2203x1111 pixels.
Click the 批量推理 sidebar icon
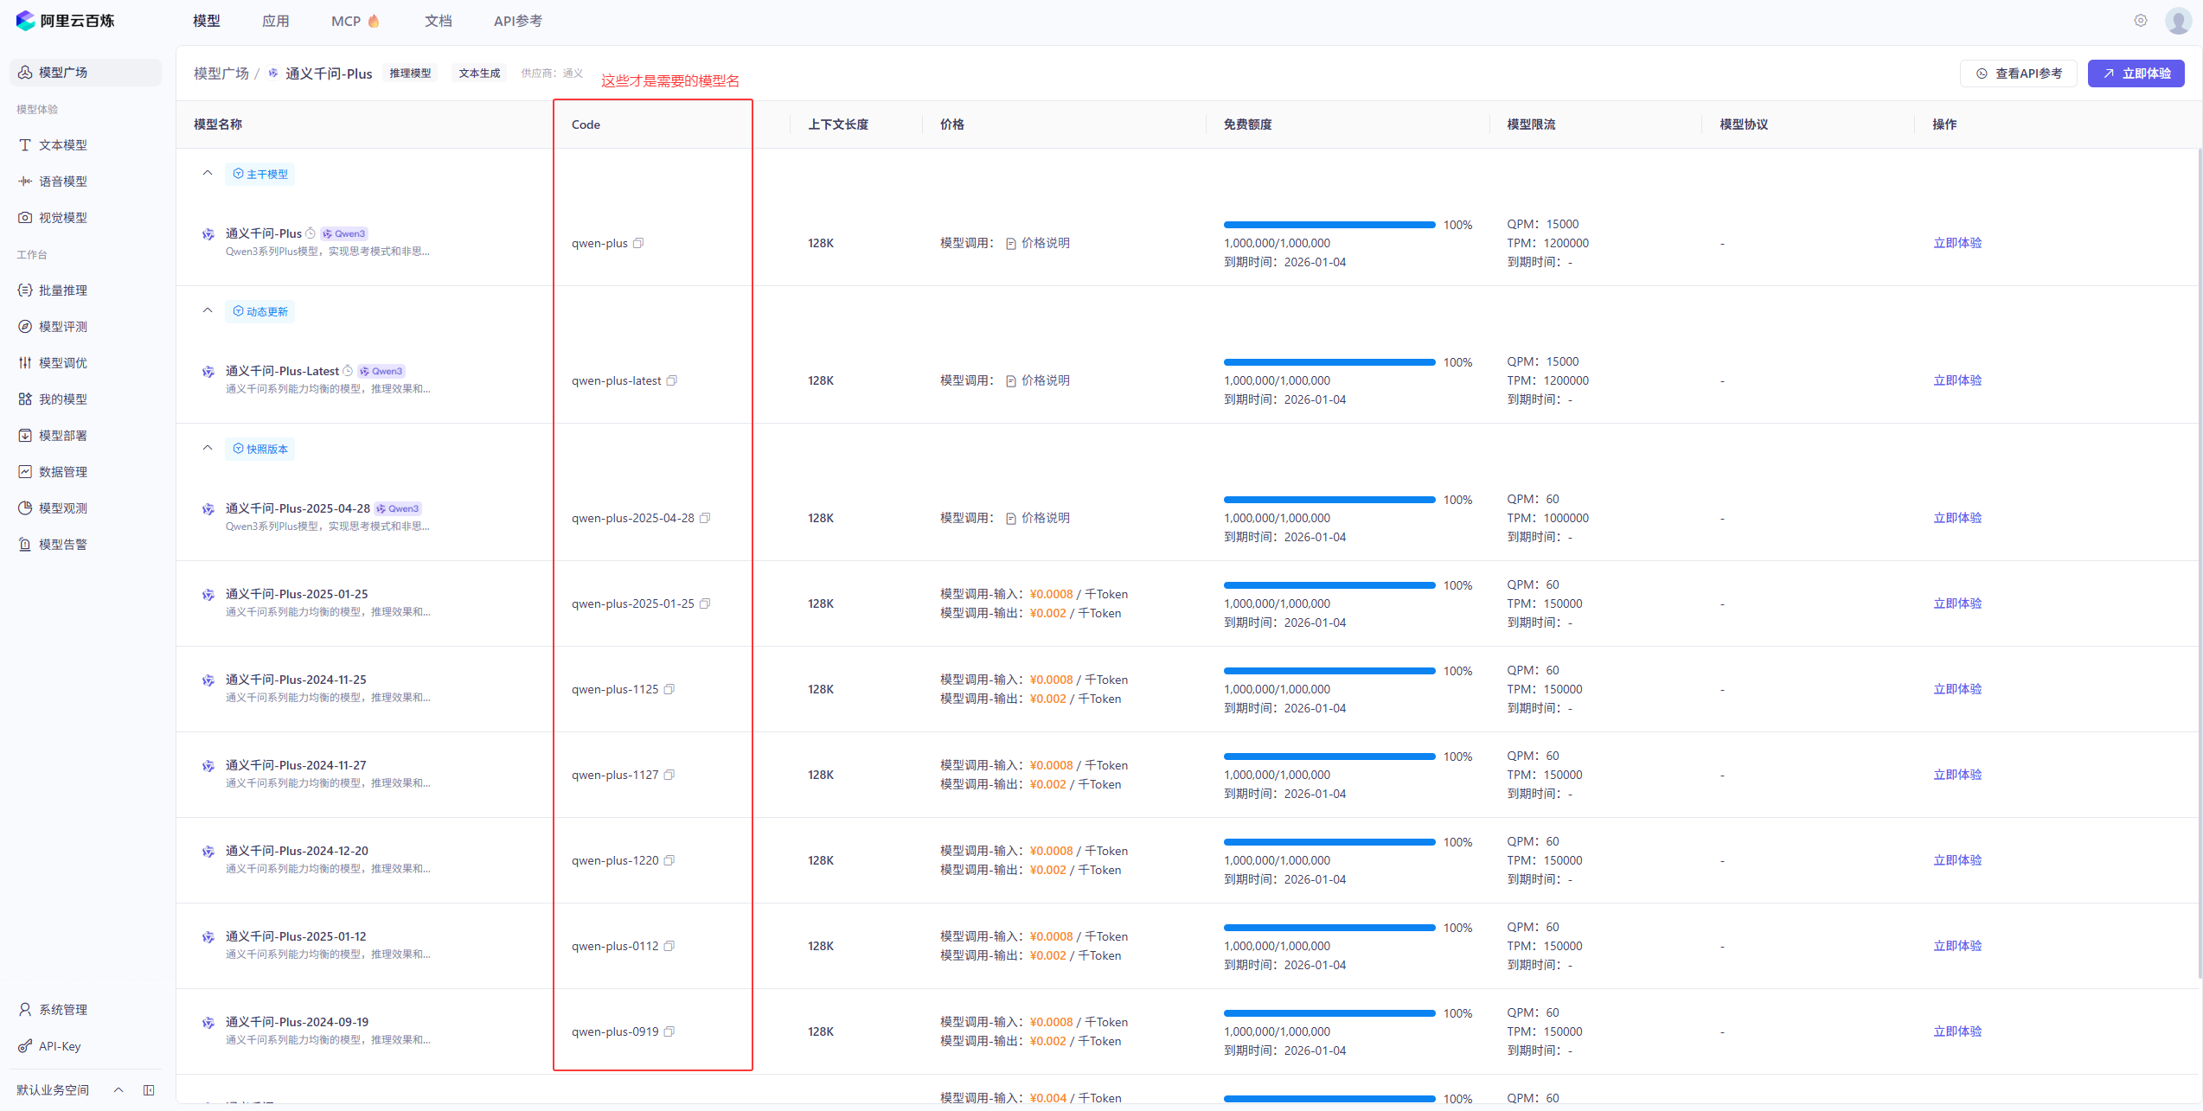[25, 291]
